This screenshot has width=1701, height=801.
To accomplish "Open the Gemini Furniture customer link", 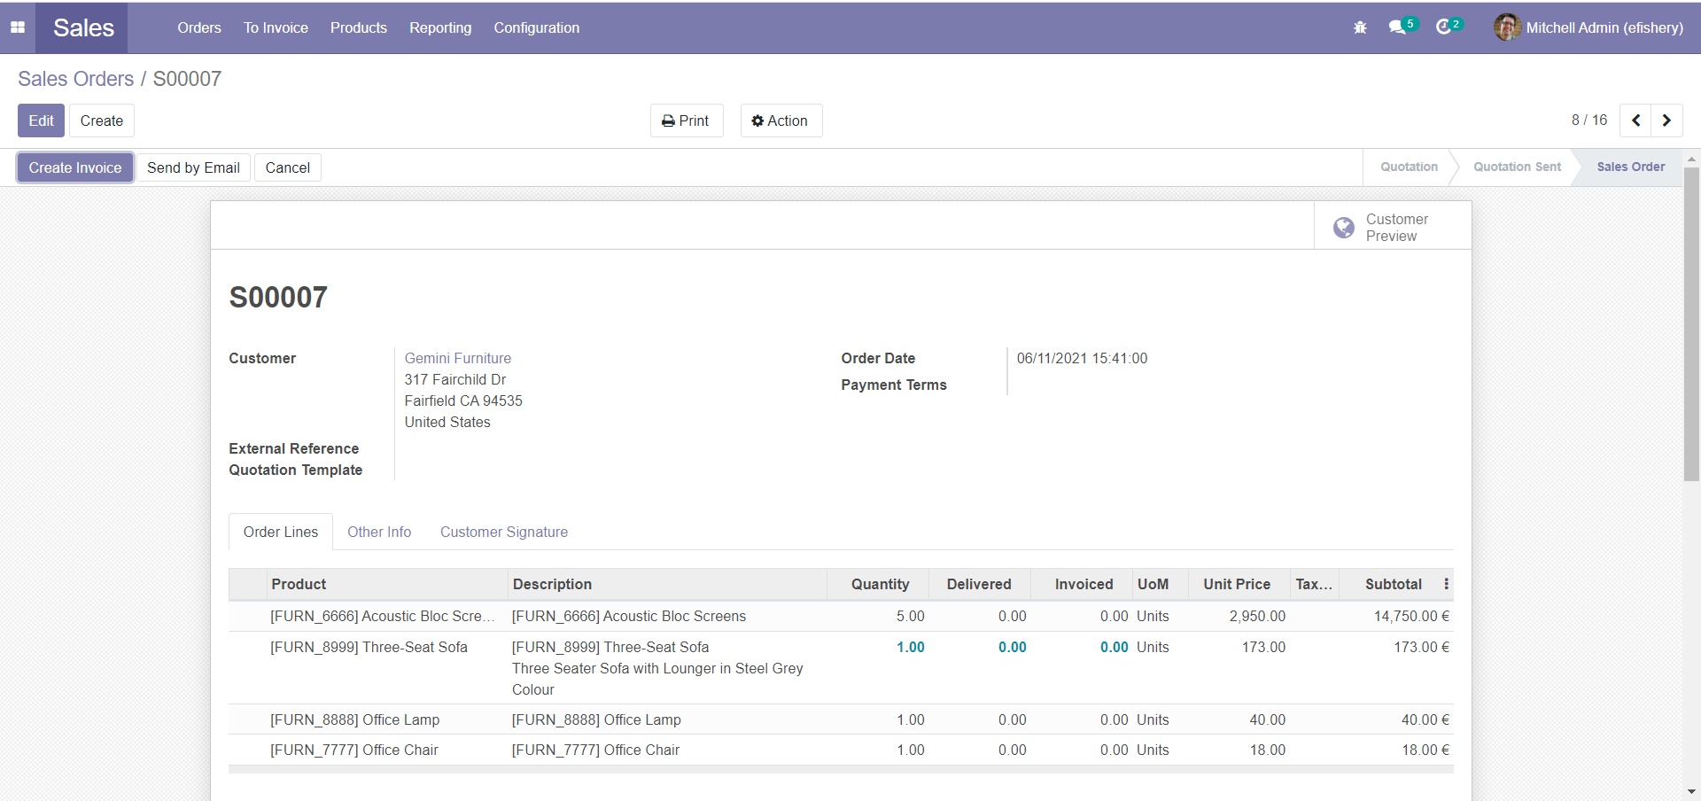I will coord(457,358).
